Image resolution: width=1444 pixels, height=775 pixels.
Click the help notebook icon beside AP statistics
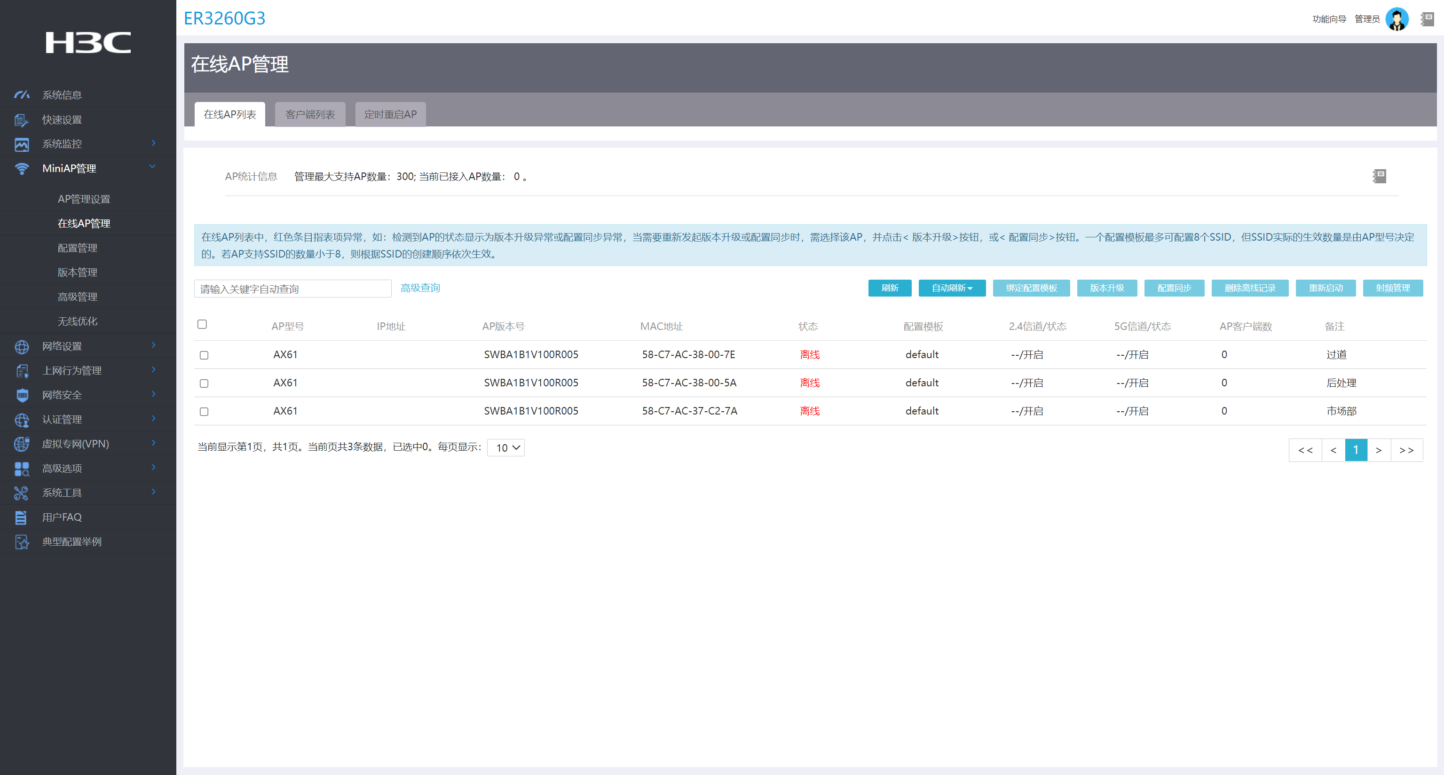coord(1379,177)
